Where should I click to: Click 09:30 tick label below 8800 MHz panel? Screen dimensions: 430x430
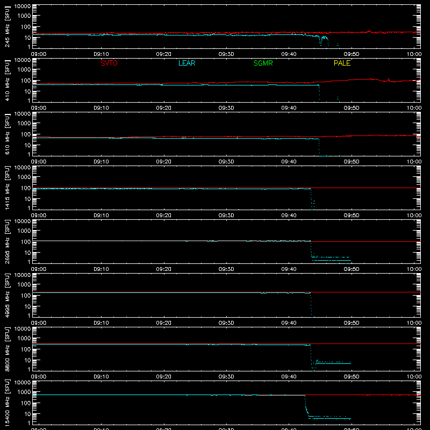[x=226, y=377]
